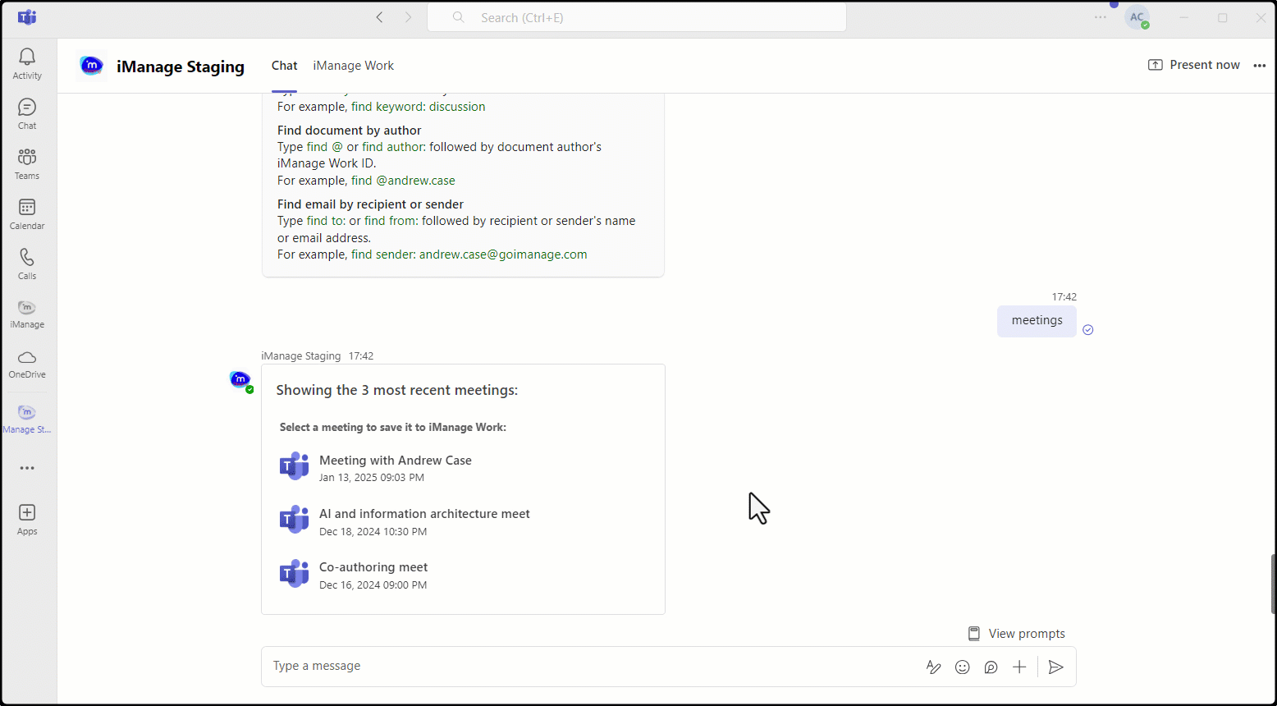Open message formatting options
The image size is (1277, 706).
click(933, 667)
